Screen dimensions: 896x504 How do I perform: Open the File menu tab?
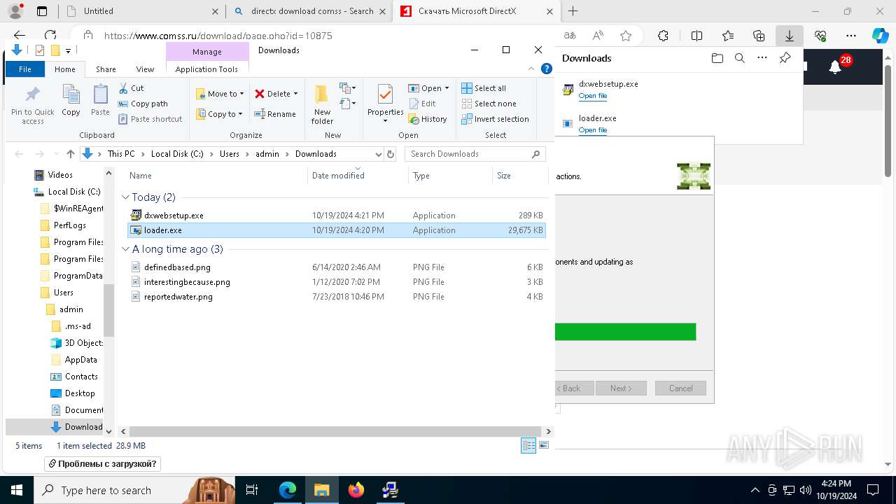point(25,69)
